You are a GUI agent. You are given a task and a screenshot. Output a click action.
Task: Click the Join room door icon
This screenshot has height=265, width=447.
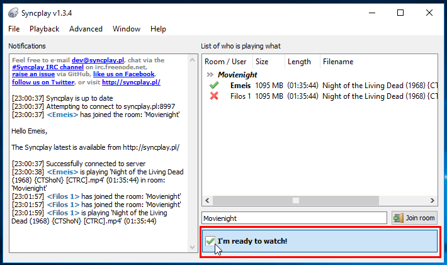[x=399, y=218]
